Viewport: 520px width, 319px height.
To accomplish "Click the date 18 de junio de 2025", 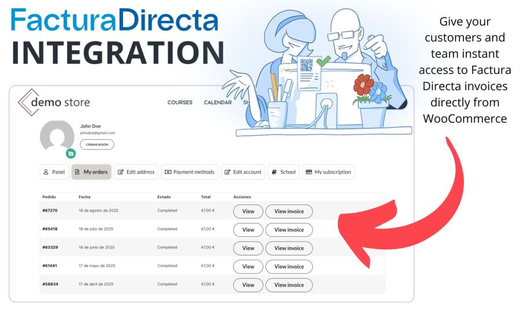I will point(96,247).
